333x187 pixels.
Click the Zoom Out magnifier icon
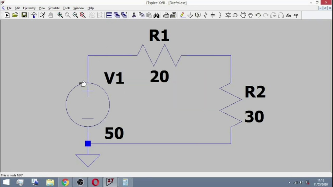(75, 15)
